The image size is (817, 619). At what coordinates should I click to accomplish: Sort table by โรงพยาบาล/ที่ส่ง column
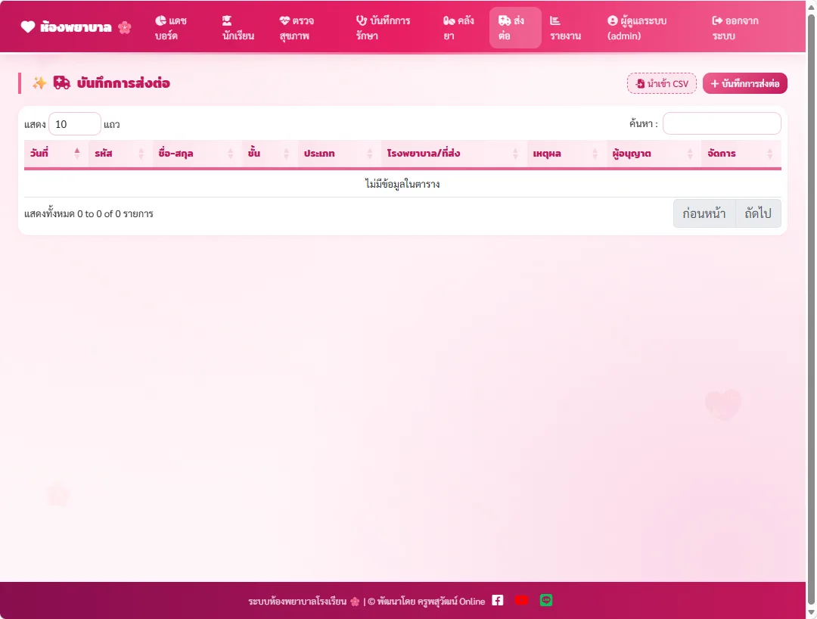coord(453,153)
